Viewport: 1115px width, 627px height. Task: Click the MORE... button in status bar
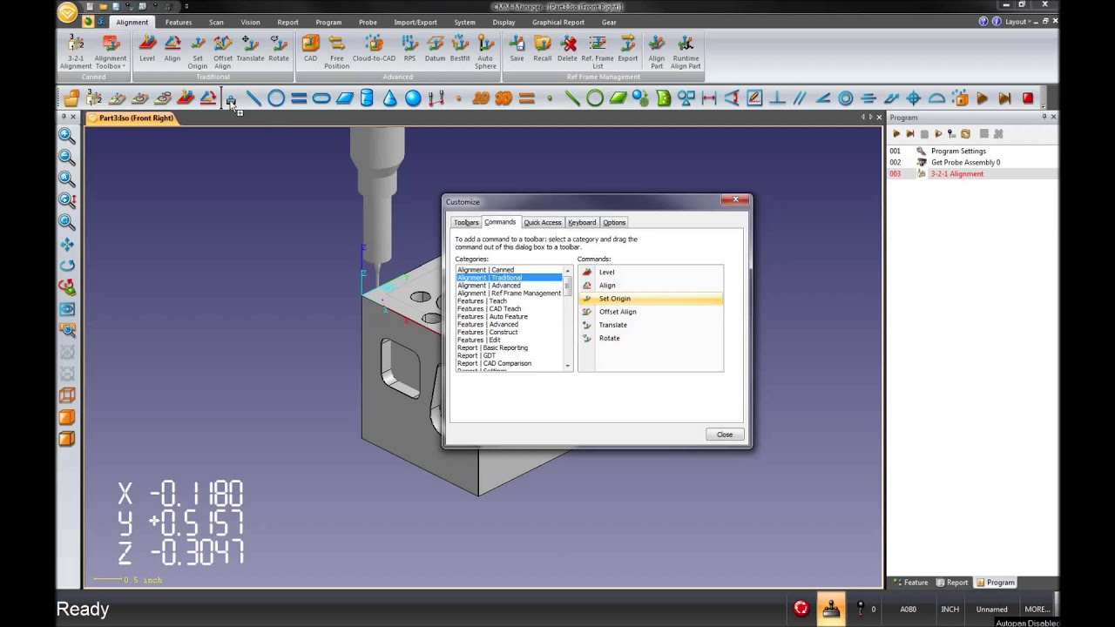1037,609
